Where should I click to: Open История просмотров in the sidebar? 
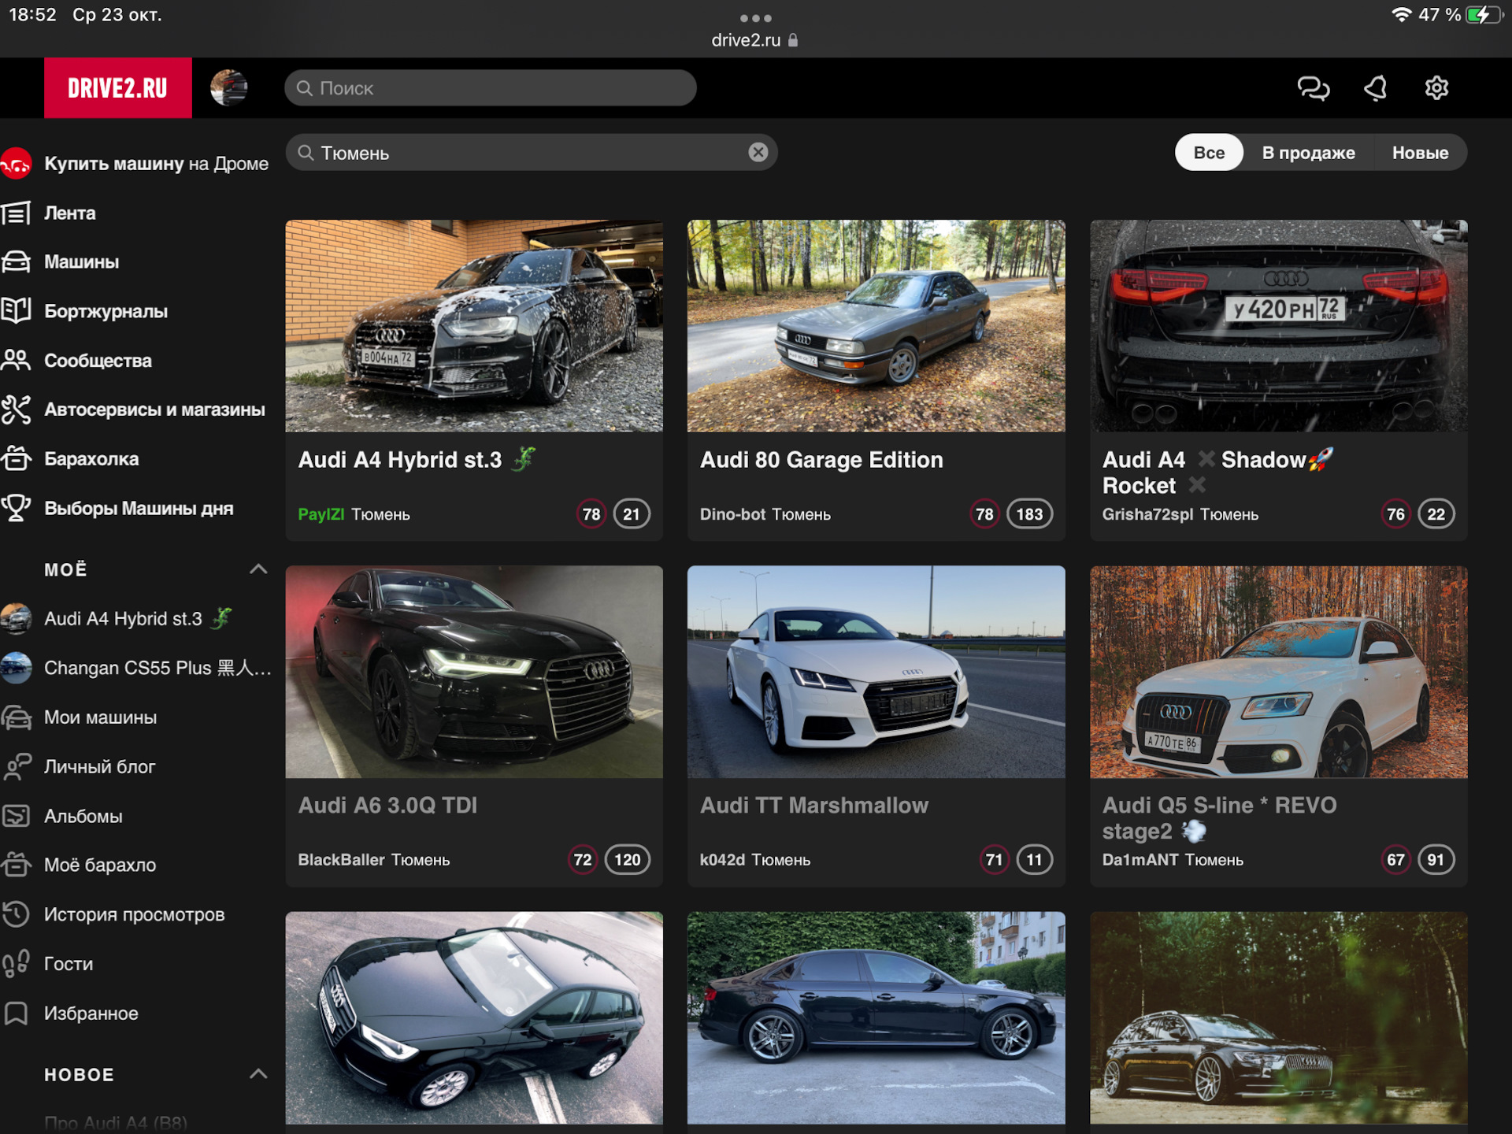(x=134, y=914)
